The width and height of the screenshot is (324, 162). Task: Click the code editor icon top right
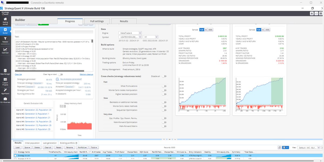pyautogui.click(x=316, y=13)
